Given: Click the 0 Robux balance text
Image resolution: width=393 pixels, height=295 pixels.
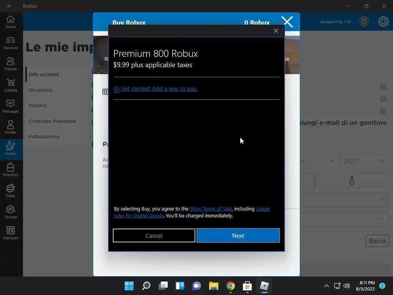Looking at the screenshot, I should point(257,23).
